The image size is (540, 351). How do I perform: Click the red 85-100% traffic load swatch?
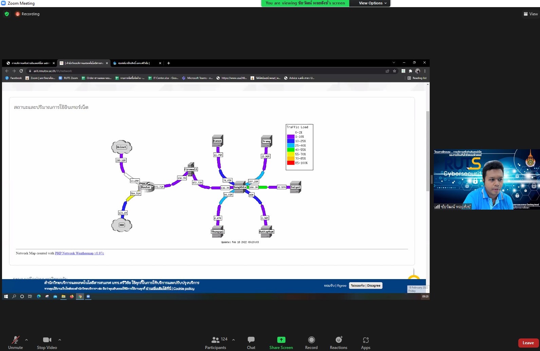291,163
